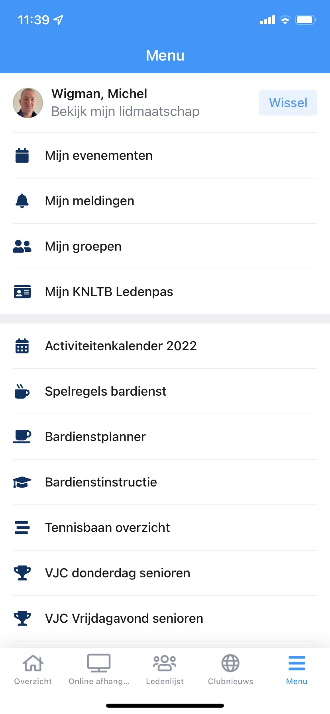The height and width of the screenshot is (714, 330).
Task: Tap the bell icon for Mijn meldingen
Action: (x=22, y=201)
